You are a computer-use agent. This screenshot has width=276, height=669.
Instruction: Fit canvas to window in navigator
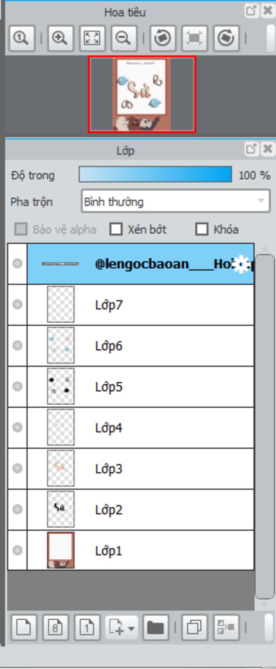tap(92, 38)
